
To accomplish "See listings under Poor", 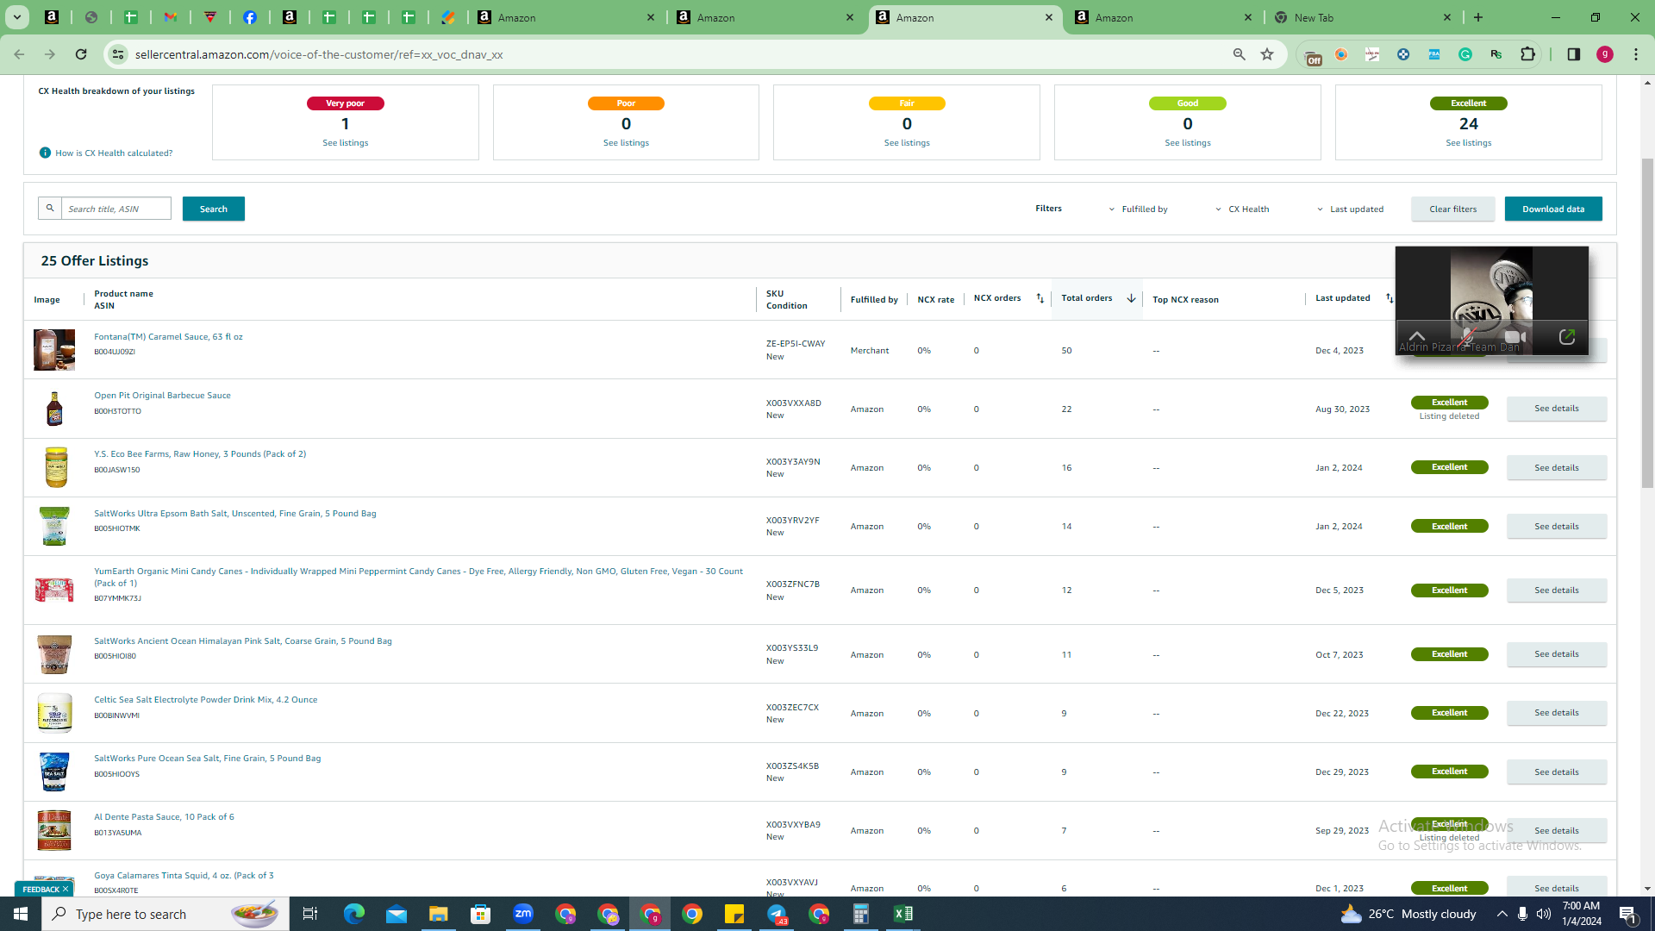I will click(627, 143).
